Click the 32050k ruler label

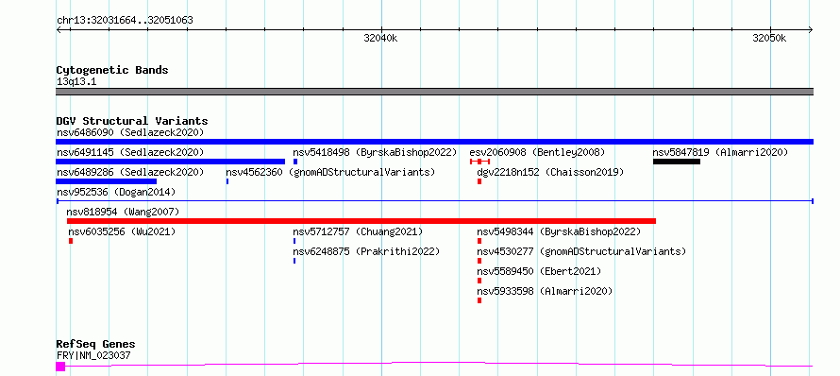769,38
